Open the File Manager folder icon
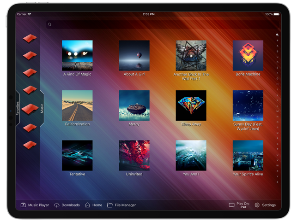 109,205
